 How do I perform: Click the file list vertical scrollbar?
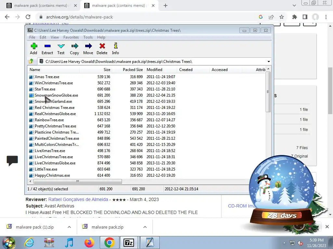(268, 92)
